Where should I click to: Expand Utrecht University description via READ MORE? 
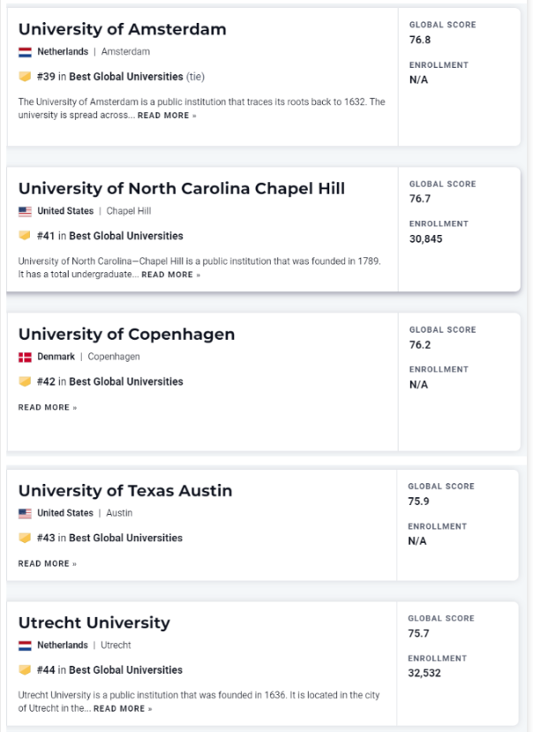coord(123,709)
